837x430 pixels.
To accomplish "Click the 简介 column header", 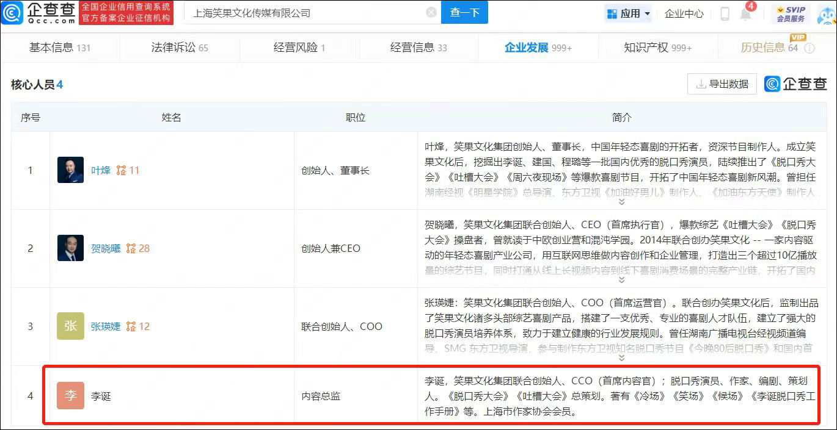I will (x=622, y=117).
